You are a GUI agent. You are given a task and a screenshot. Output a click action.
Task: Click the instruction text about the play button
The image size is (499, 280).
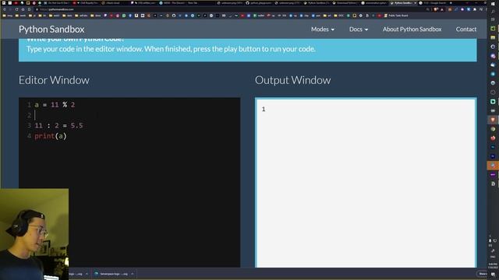click(x=171, y=49)
